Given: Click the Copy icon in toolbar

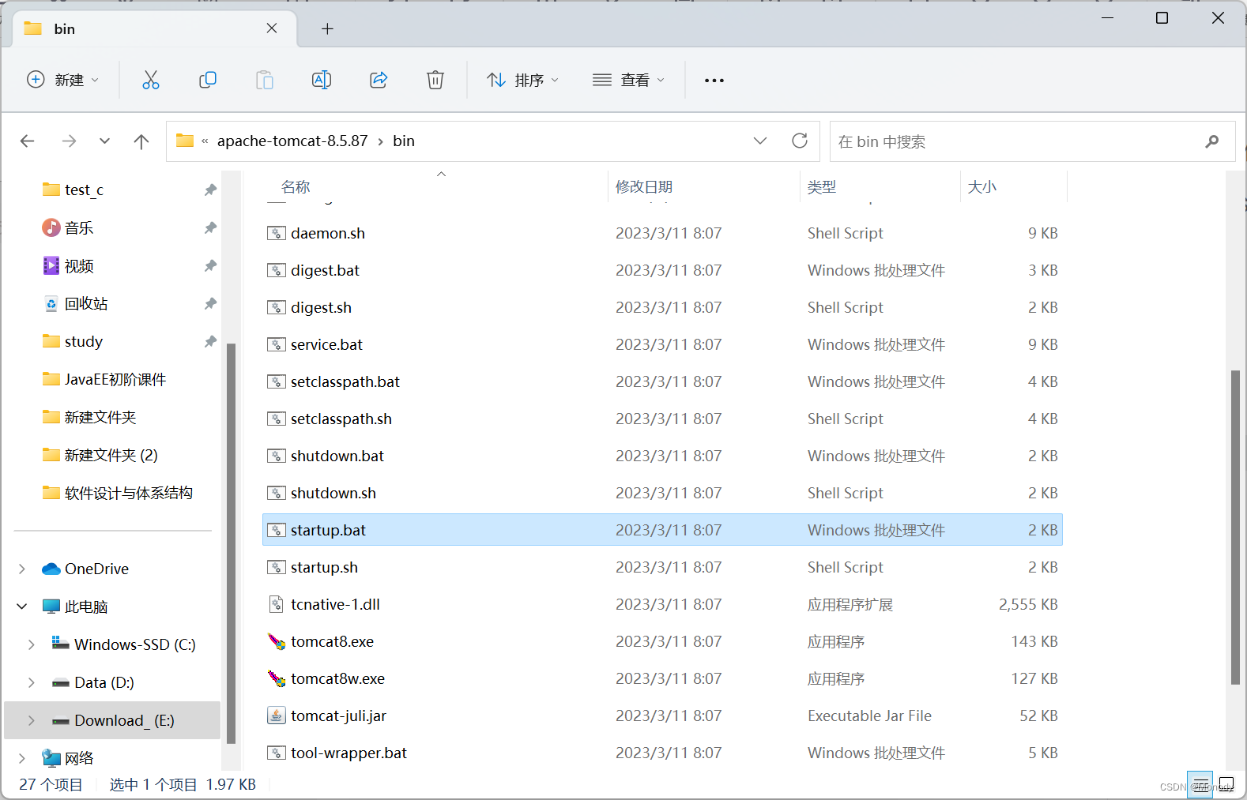Looking at the screenshot, I should point(208,80).
